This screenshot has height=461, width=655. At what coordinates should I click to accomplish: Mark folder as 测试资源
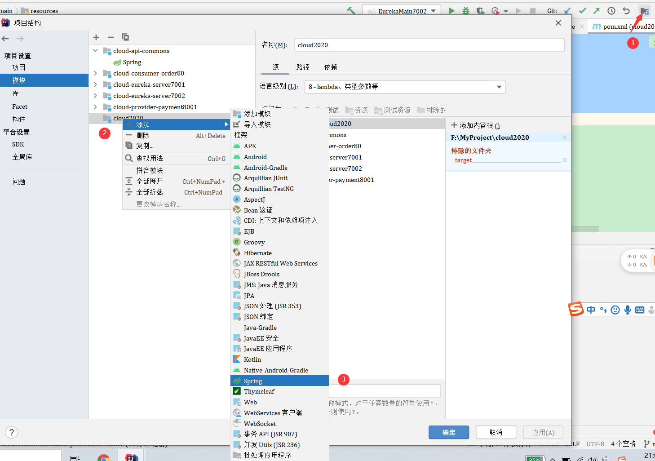click(x=392, y=110)
